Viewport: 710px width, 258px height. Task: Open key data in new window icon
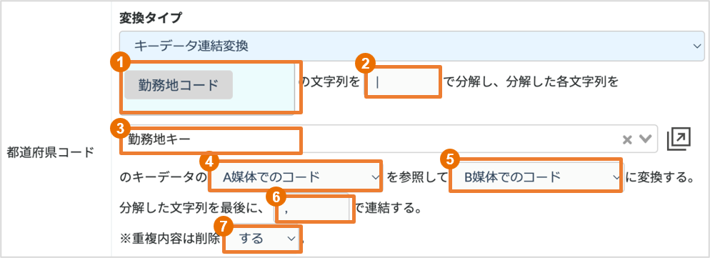679,139
